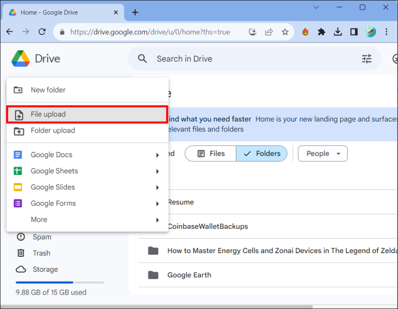Open How to Master Energy Cells folder
398x309 pixels.
(268, 251)
